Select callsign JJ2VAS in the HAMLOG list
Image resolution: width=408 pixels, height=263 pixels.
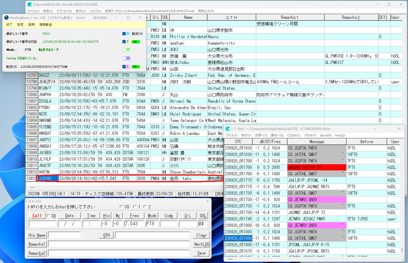(45, 178)
